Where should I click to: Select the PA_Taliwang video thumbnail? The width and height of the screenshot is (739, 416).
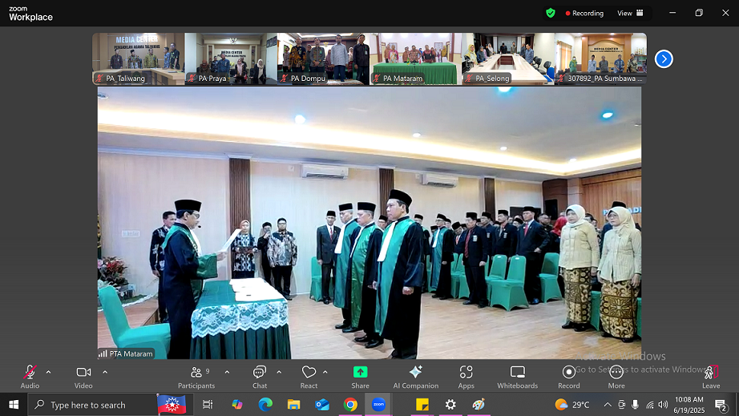tap(139, 59)
